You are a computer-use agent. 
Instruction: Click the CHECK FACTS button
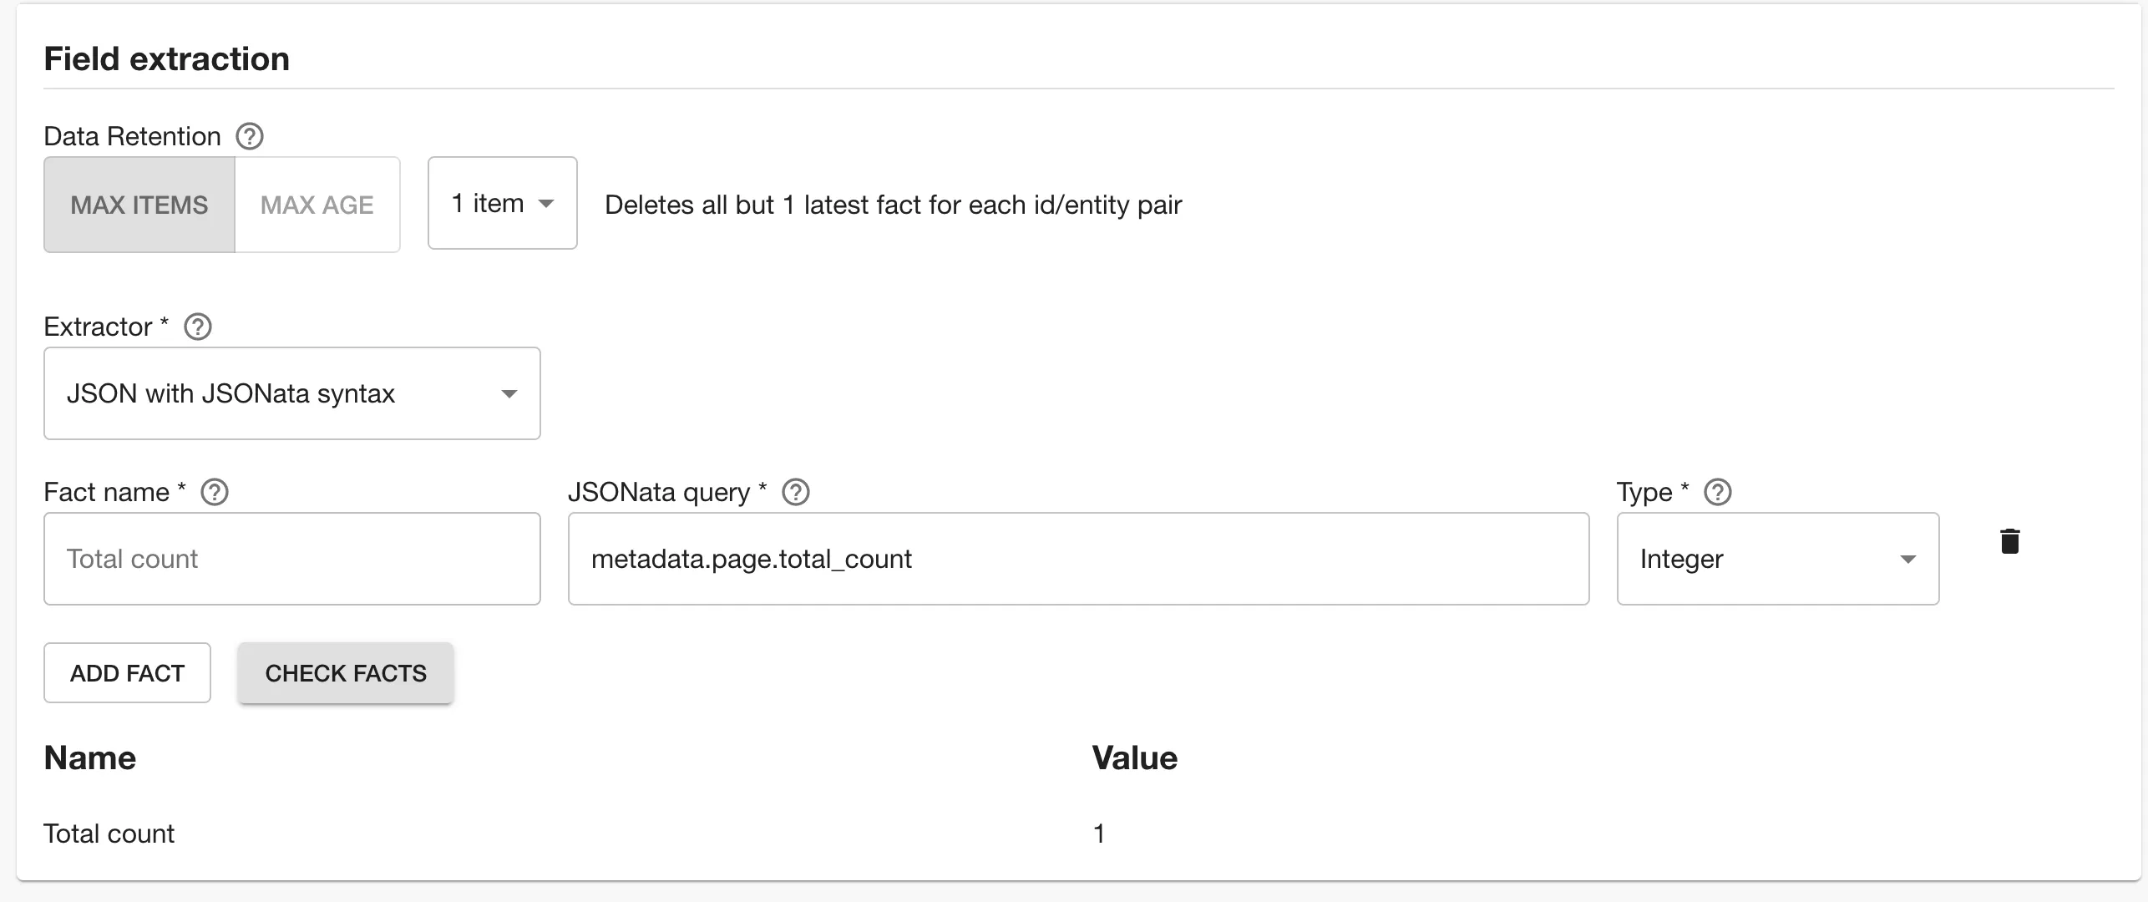point(345,673)
